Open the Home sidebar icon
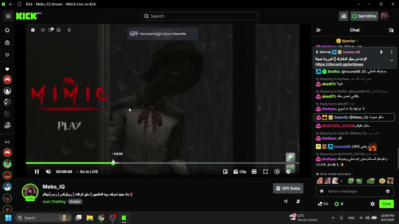 (x=7, y=30)
